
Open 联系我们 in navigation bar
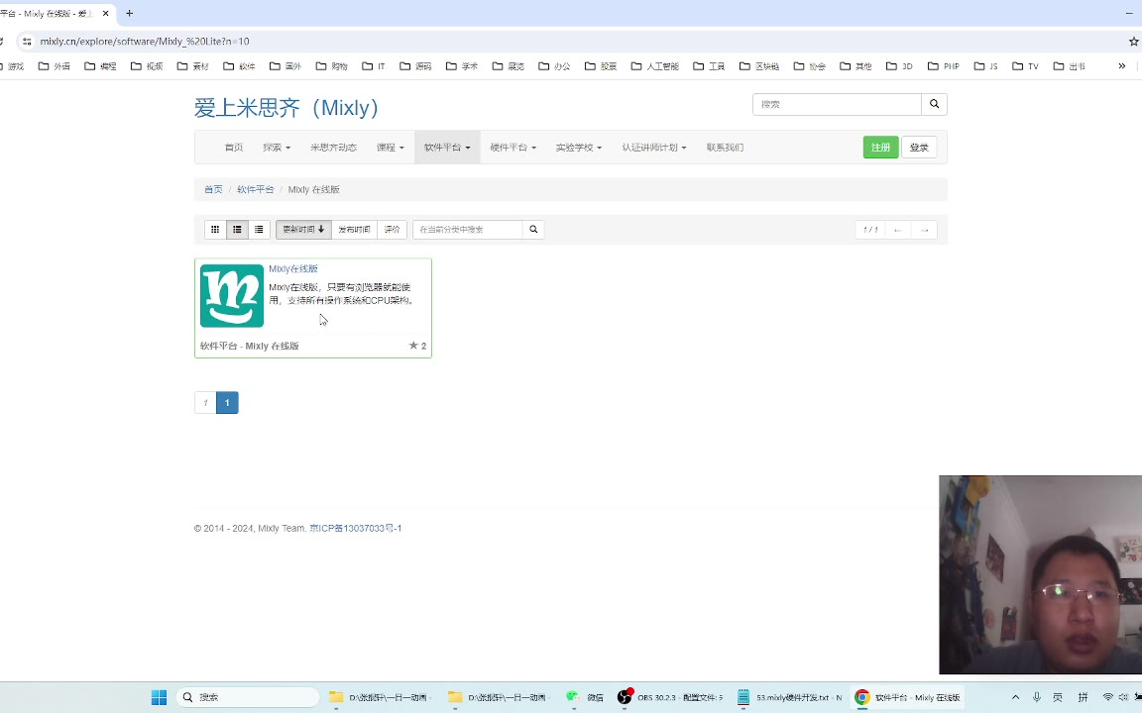click(725, 147)
